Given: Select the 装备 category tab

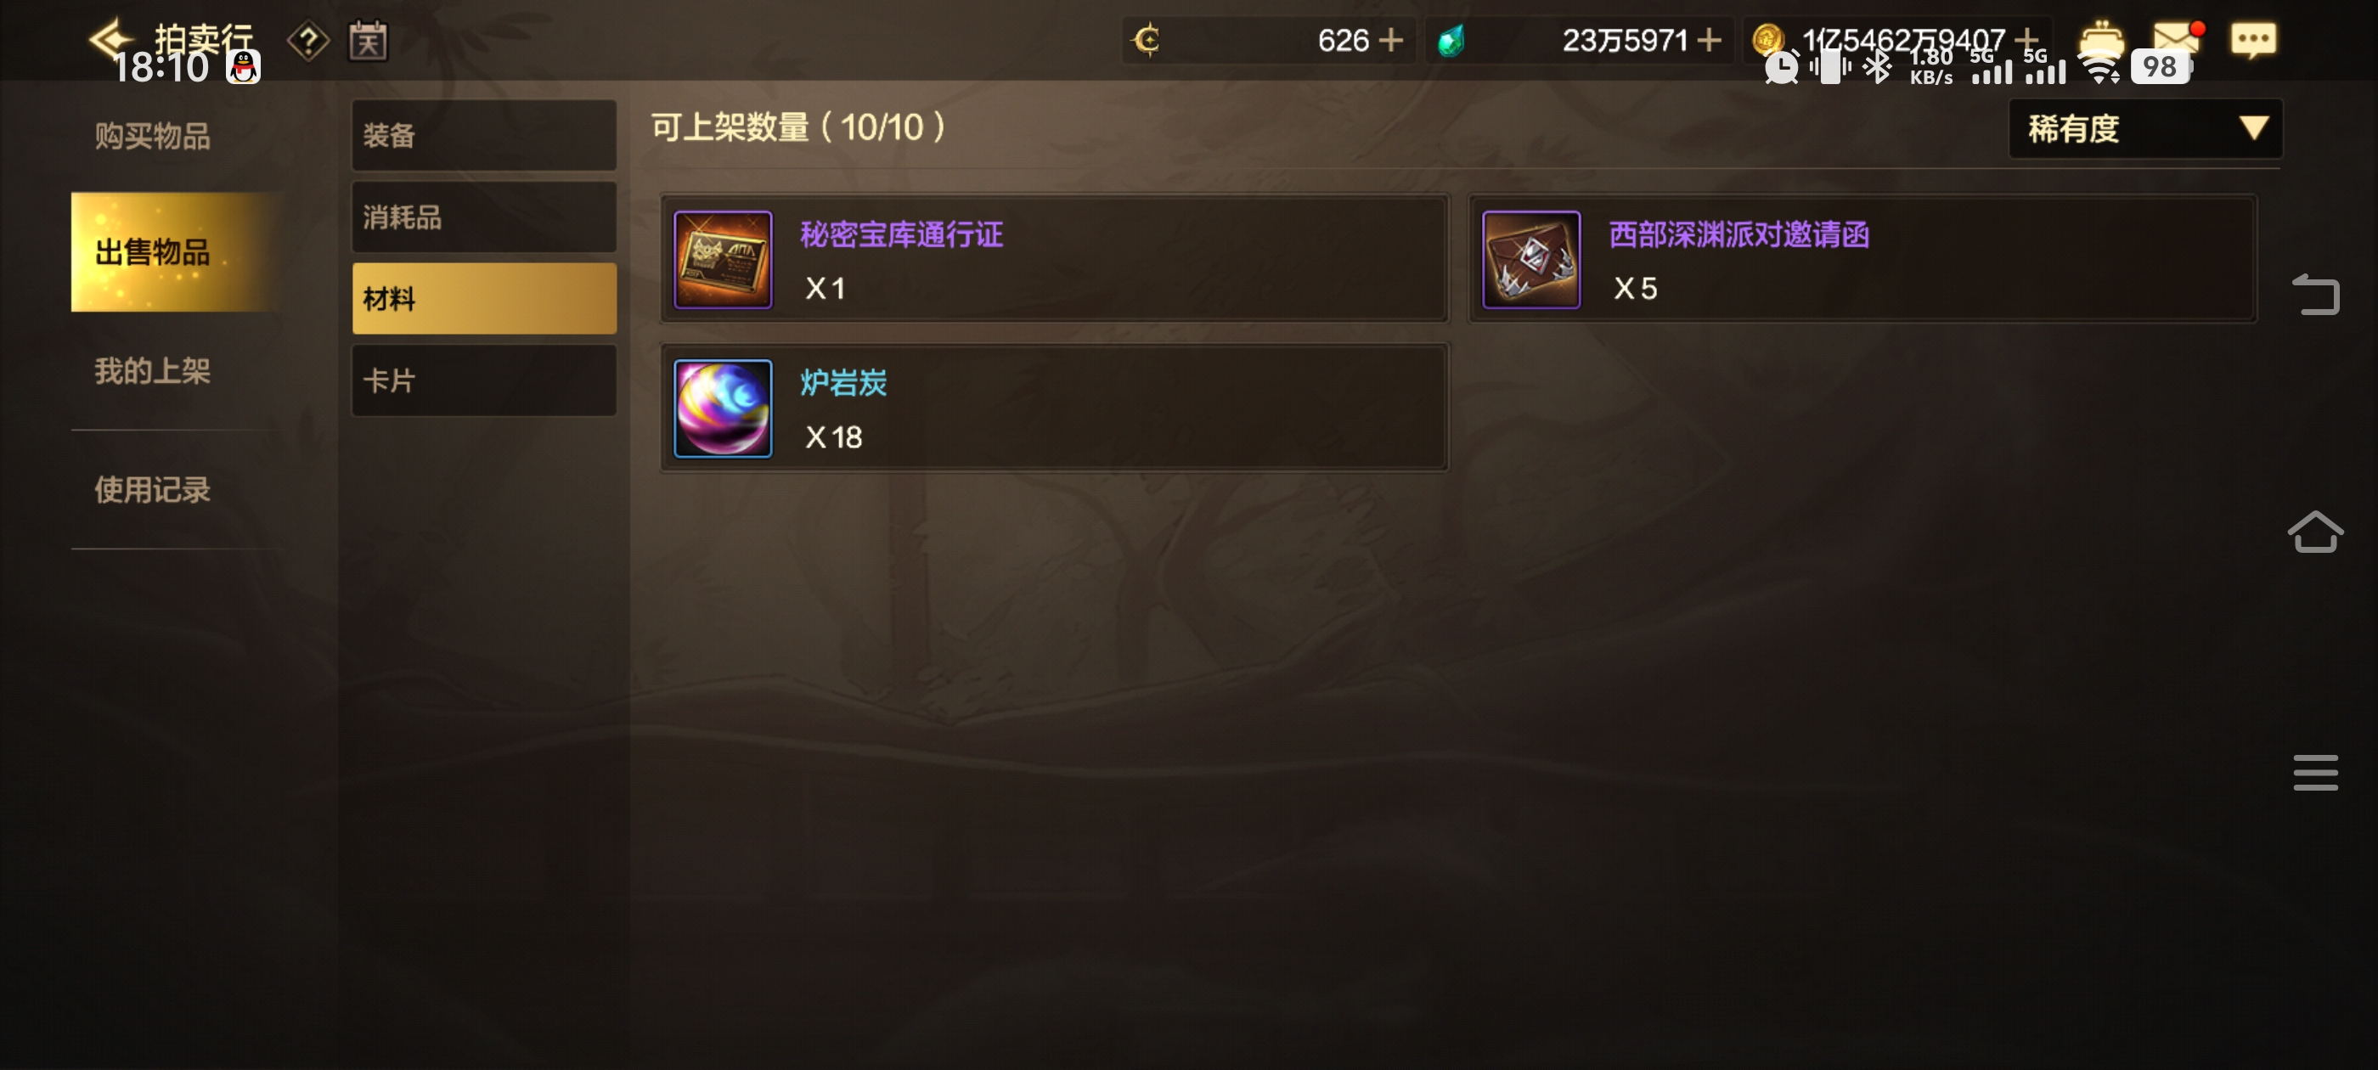Looking at the screenshot, I should point(484,135).
